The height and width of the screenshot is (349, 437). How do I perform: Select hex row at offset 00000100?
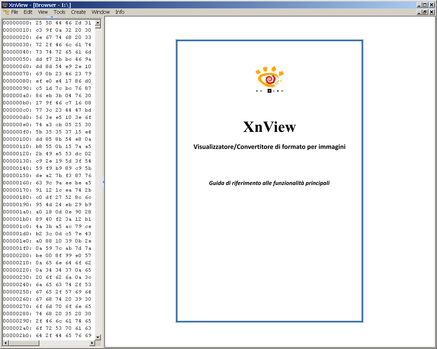[47, 139]
